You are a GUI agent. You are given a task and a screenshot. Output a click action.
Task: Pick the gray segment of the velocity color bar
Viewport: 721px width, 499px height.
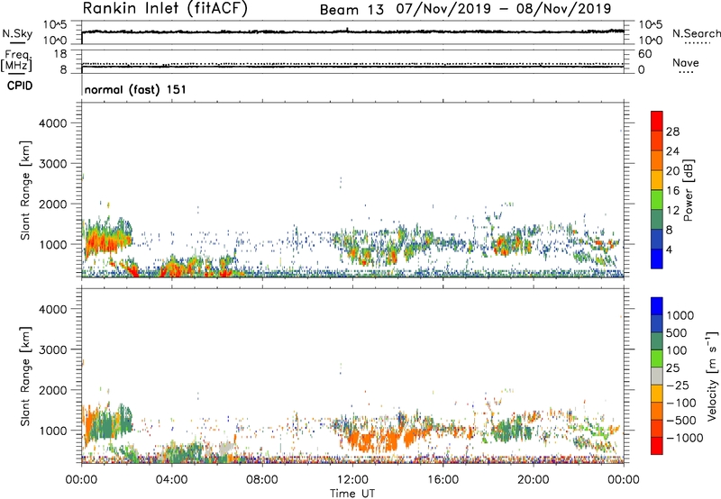tap(657, 376)
